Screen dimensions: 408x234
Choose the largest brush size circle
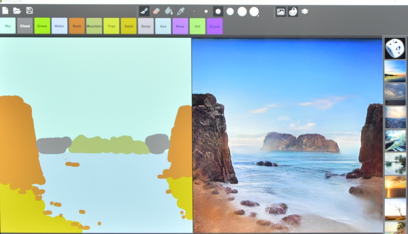pyautogui.click(x=254, y=12)
